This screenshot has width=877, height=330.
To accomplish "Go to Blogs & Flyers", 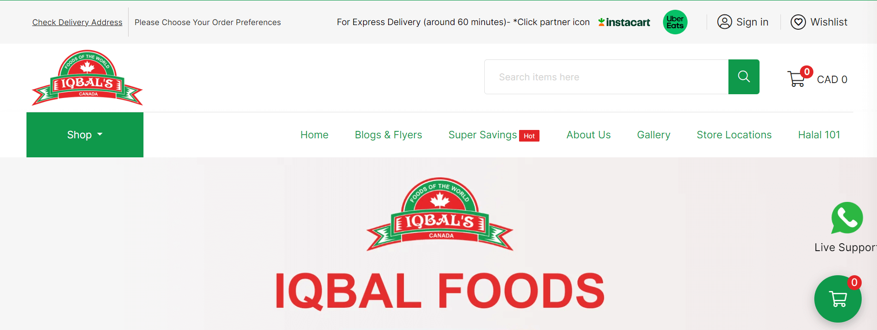I will pos(389,135).
